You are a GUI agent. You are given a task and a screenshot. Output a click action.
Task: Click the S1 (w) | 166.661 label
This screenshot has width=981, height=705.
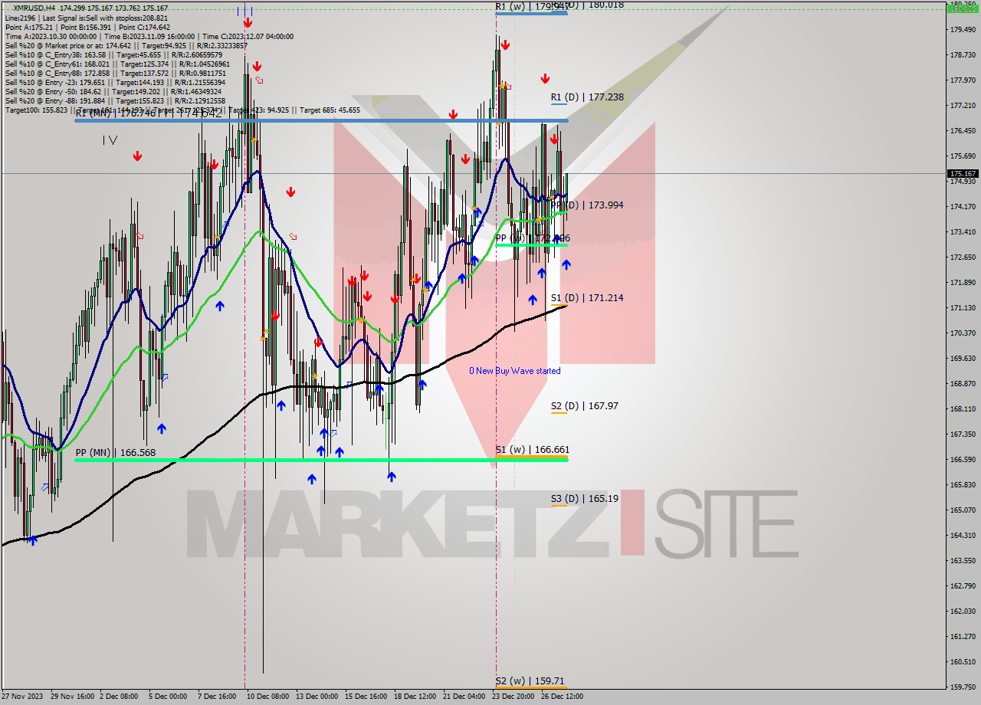point(533,449)
